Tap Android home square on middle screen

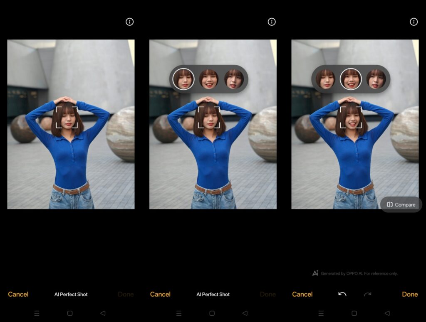tap(212, 313)
